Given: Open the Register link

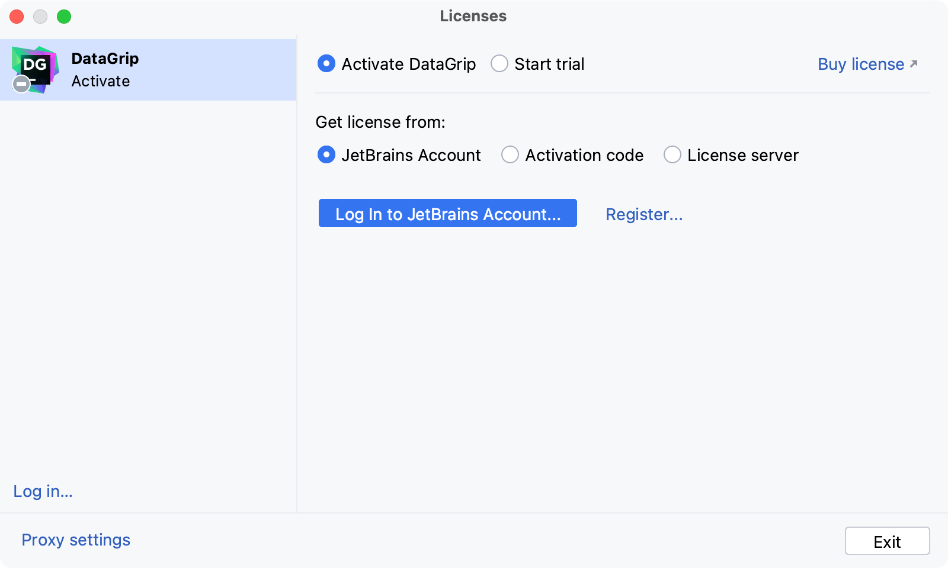Looking at the screenshot, I should tap(644, 214).
